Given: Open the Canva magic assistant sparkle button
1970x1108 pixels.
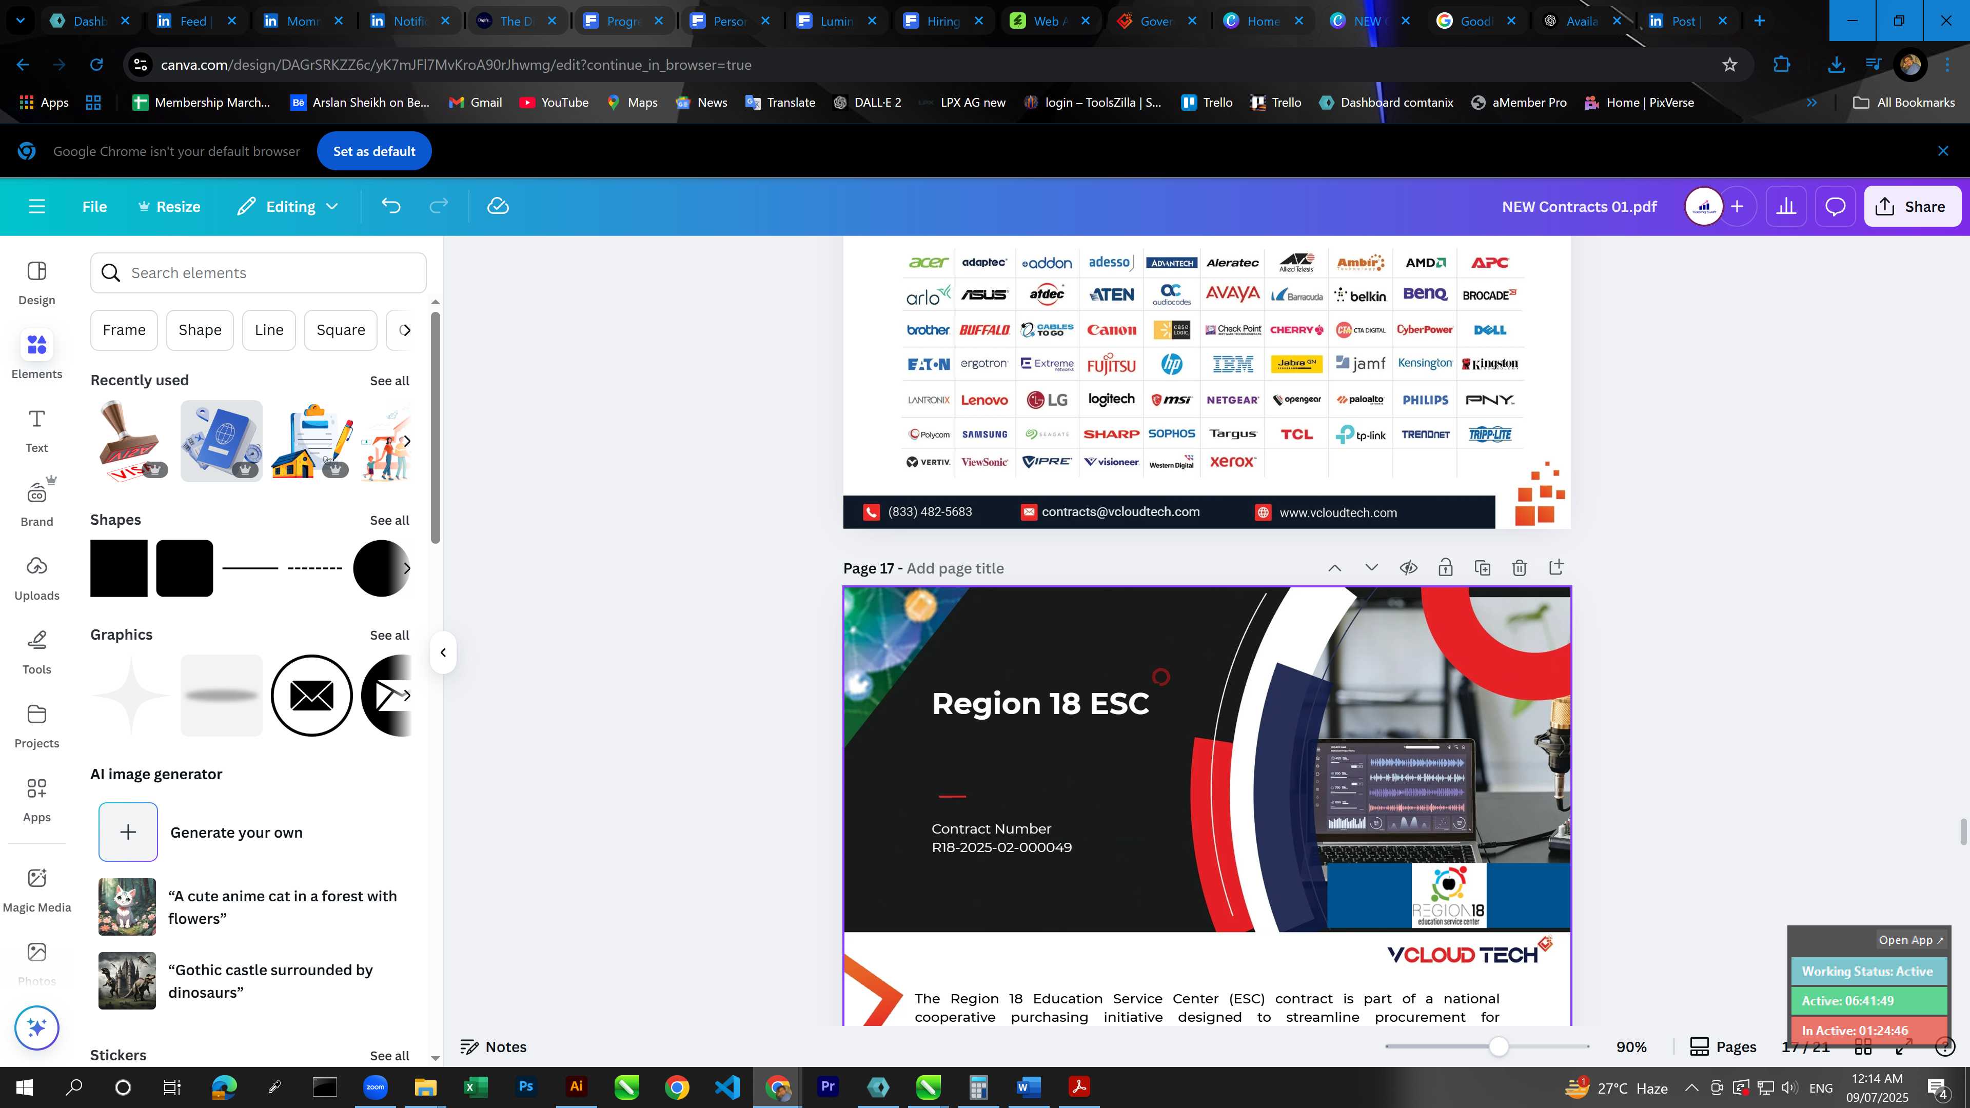Looking at the screenshot, I should coord(37,1027).
